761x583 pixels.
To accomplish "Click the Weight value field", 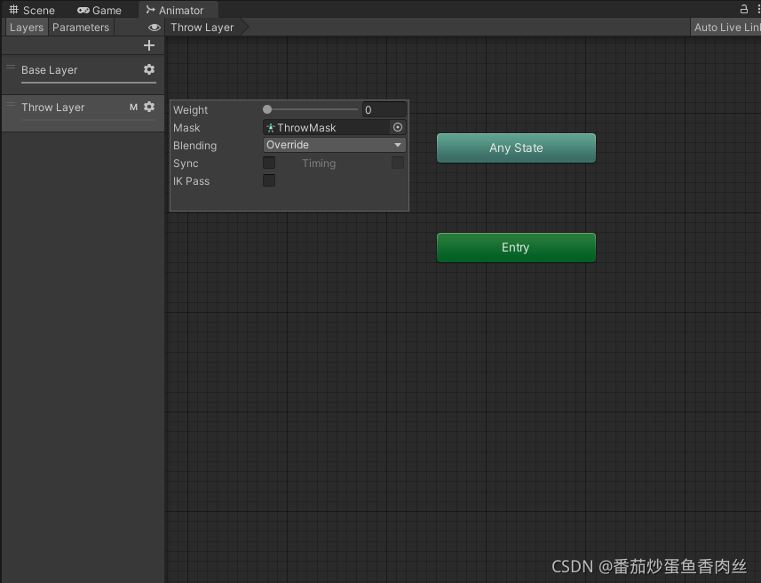I will point(384,110).
